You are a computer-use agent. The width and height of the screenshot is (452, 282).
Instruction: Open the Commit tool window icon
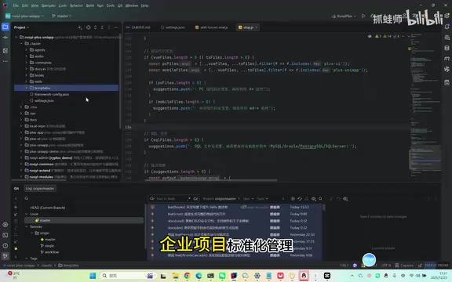click(5, 38)
